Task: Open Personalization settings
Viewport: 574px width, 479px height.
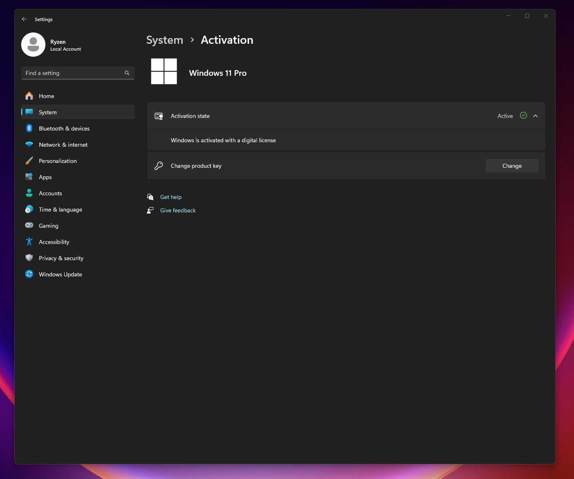Action: 78,161
